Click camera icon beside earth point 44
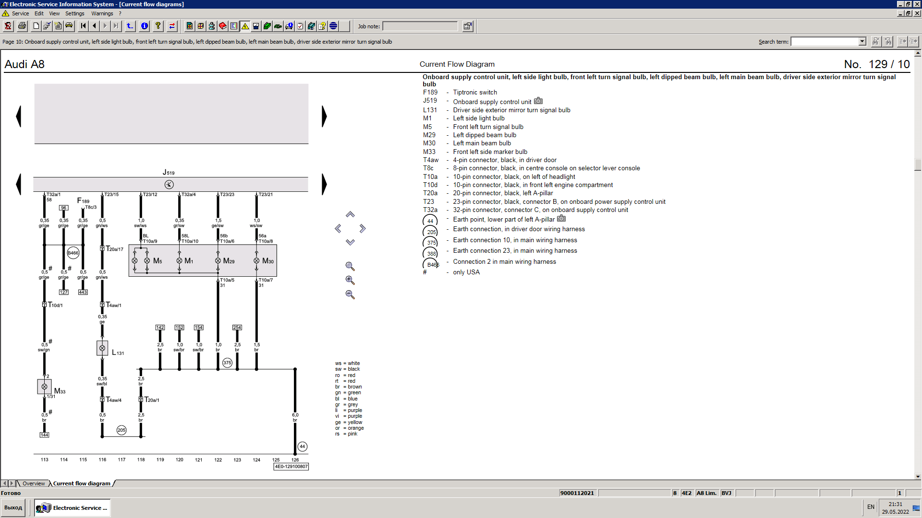Screen dimensions: 922x518 (561, 219)
